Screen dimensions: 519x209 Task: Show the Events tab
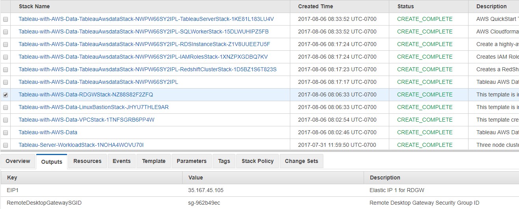coord(121,161)
